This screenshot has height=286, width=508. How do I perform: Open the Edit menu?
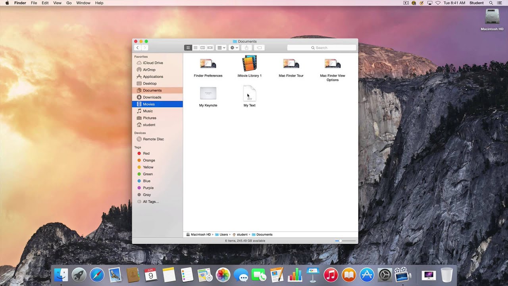click(45, 3)
